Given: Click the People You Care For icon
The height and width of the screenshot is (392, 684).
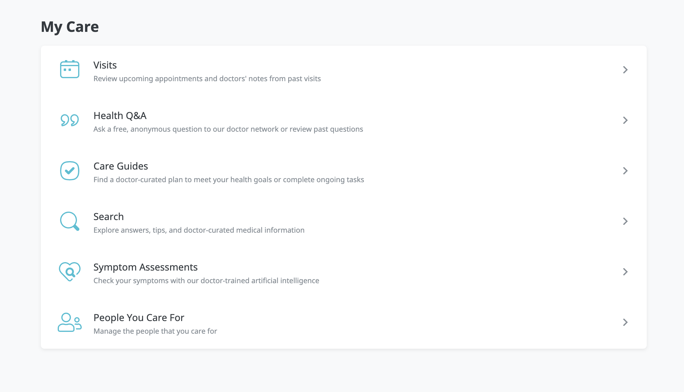Looking at the screenshot, I should pos(69,322).
